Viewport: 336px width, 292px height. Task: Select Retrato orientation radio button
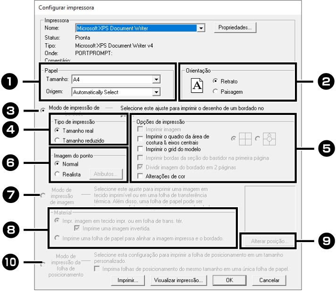(216, 81)
